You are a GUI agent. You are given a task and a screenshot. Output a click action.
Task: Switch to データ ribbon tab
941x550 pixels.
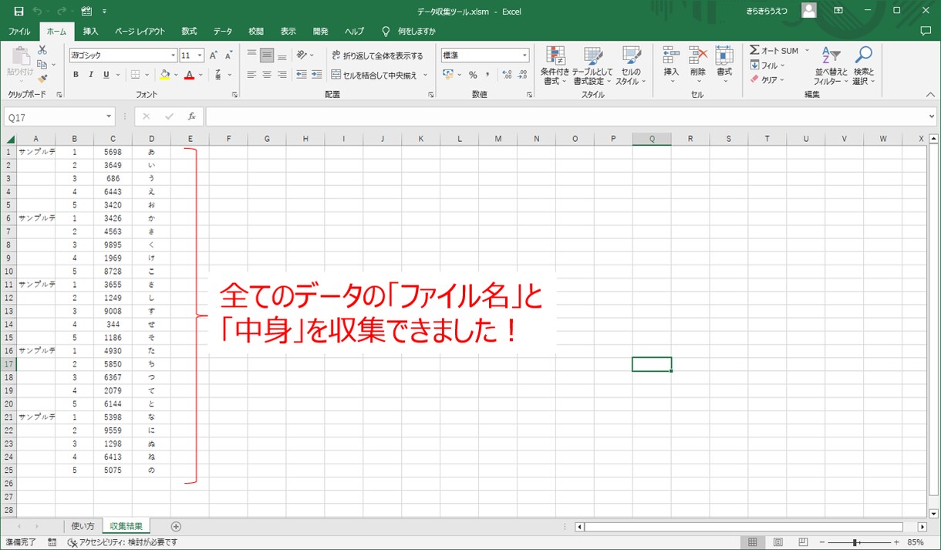pos(223,32)
